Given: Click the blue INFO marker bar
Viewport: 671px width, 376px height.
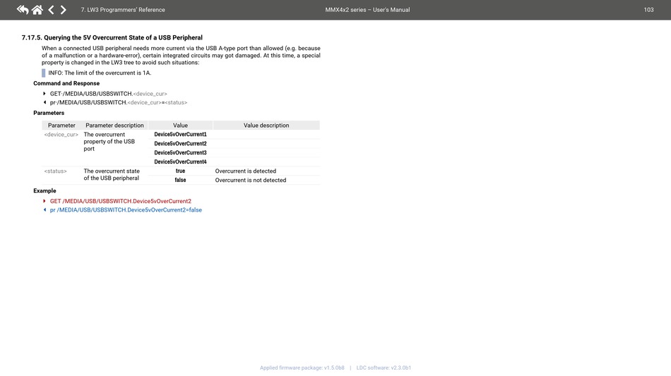Looking at the screenshot, I should (44, 73).
